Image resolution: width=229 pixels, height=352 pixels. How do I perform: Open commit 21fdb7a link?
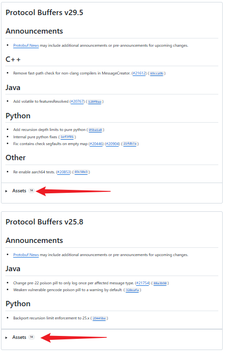130,144
